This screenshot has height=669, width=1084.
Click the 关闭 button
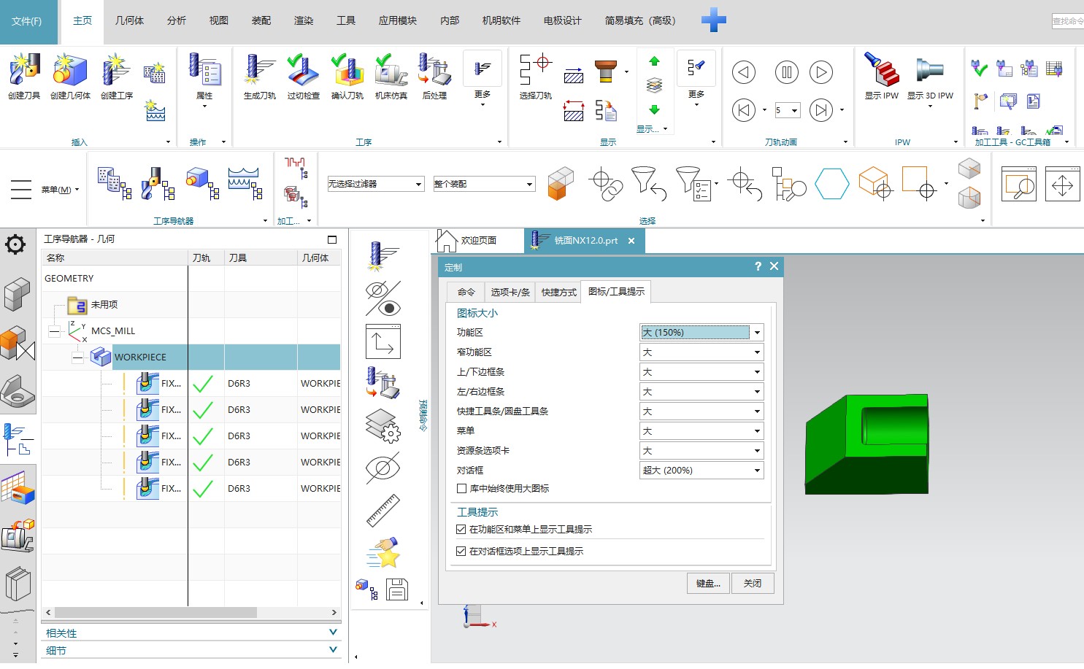click(753, 584)
